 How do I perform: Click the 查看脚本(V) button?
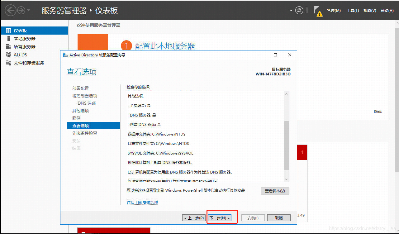275,191
